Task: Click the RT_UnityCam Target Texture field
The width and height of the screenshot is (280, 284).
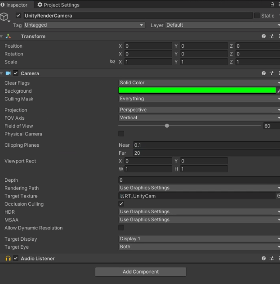Action: click(197, 196)
